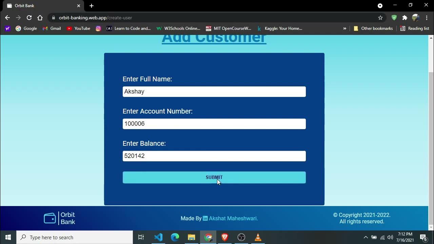Open the taskbar clock 7:12 PM

(x=405, y=237)
